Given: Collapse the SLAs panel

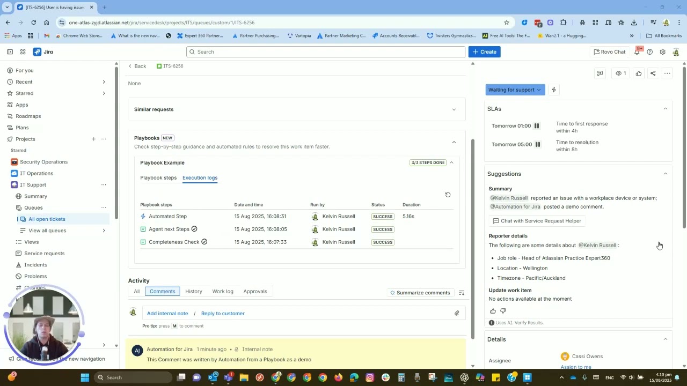Looking at the screenshot, I should (x=666, y=109).
